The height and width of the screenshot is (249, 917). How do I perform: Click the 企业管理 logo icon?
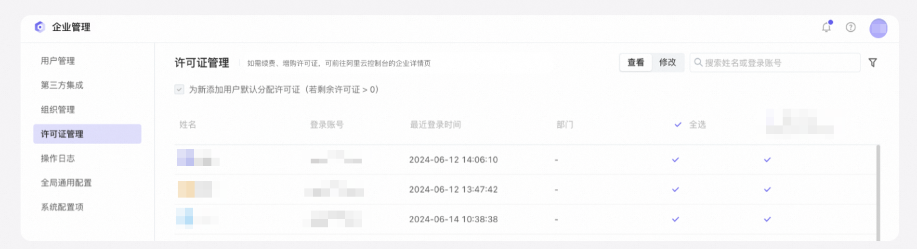(x=40, y=27)
